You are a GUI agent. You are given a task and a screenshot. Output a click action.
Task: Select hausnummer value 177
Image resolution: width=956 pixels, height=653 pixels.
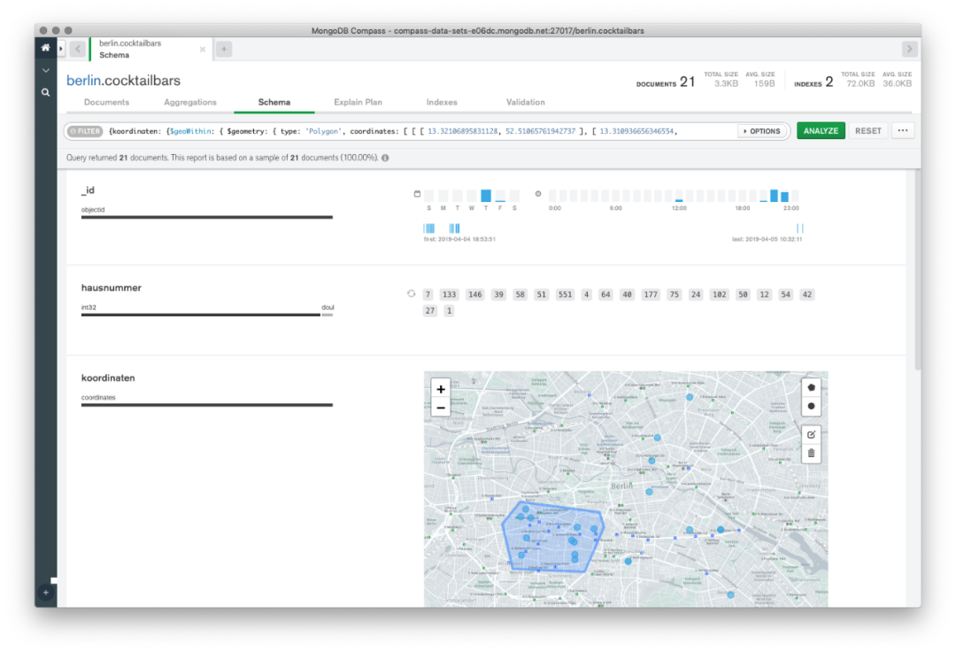tap(651, 295)
